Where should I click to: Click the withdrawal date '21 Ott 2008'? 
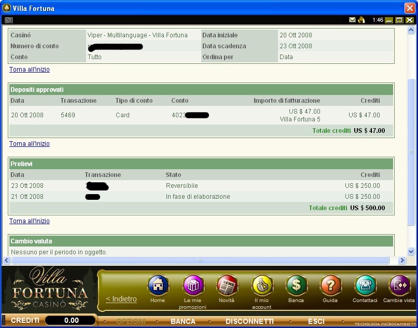click(27, 197)
